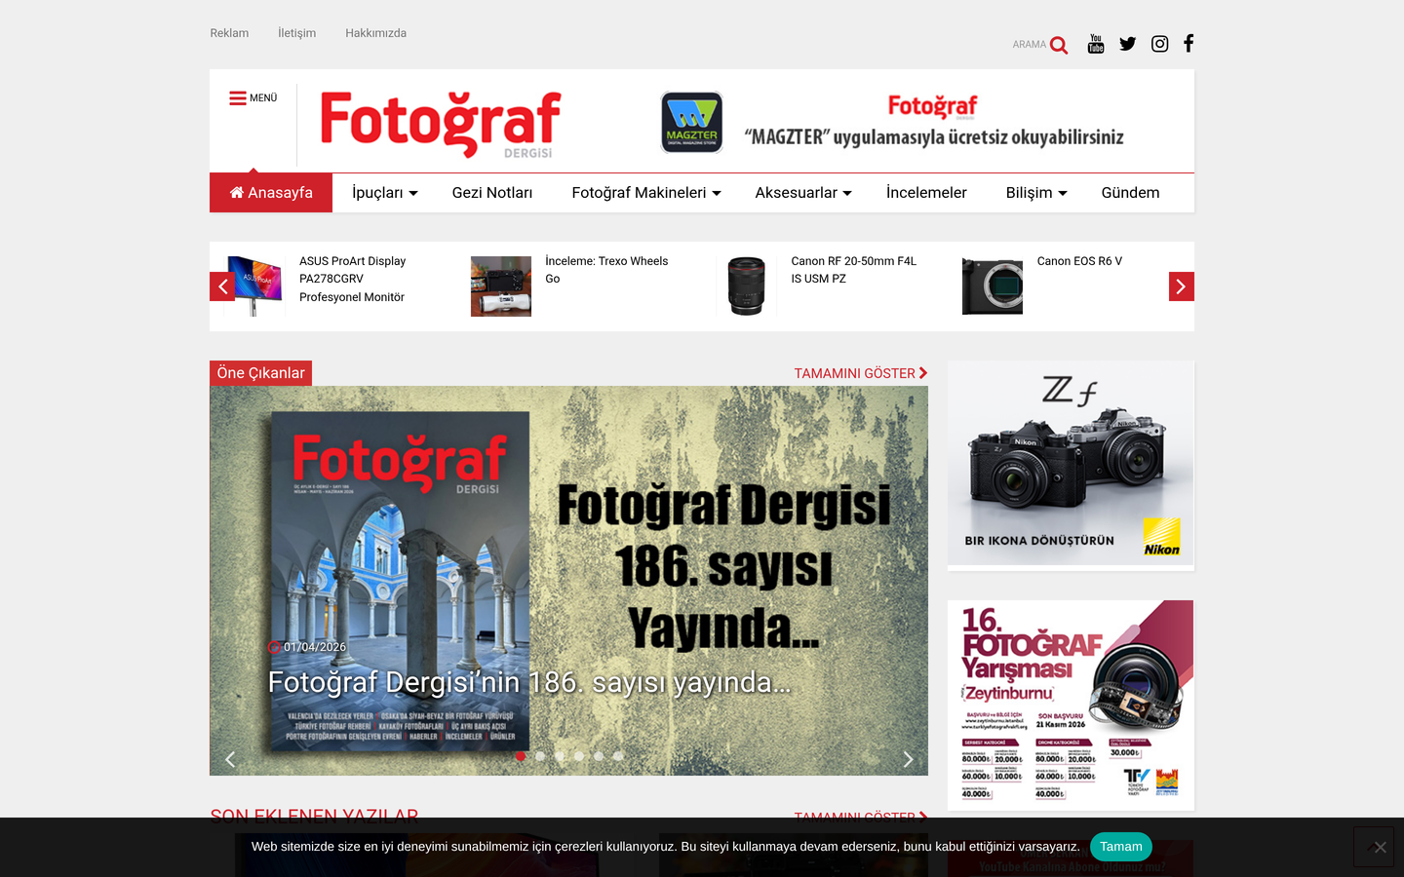Open the Gezi Notları menu item
The image size is (1404, 877).
tap(492, 193)
